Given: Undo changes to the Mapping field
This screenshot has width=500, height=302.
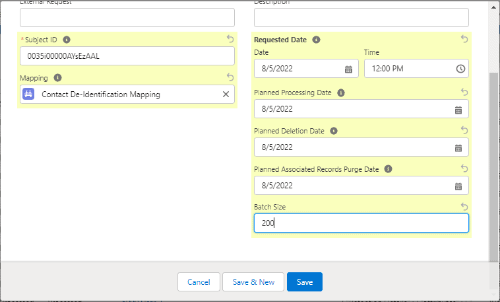Looking at the screenshot, I should (x=230, y=77).
